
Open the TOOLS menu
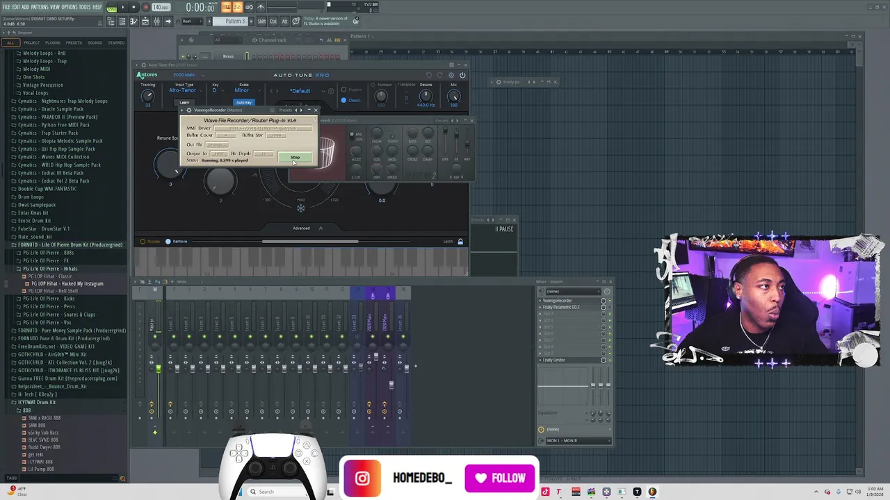tap(86, 7)
